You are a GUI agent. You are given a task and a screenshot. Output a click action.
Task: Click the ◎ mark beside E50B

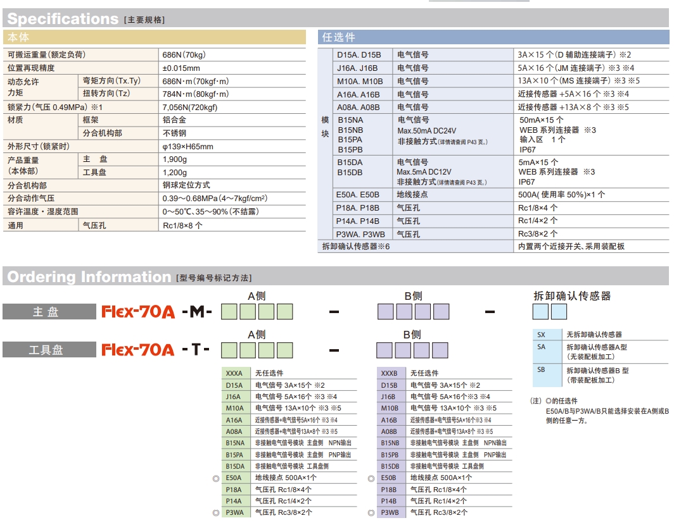coord(371,478)
